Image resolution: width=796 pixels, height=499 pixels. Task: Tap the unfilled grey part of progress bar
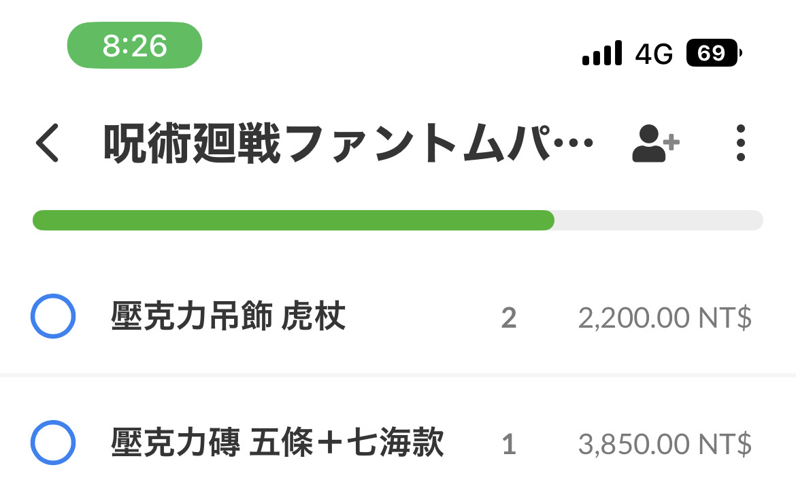click(x=659, y=220)
